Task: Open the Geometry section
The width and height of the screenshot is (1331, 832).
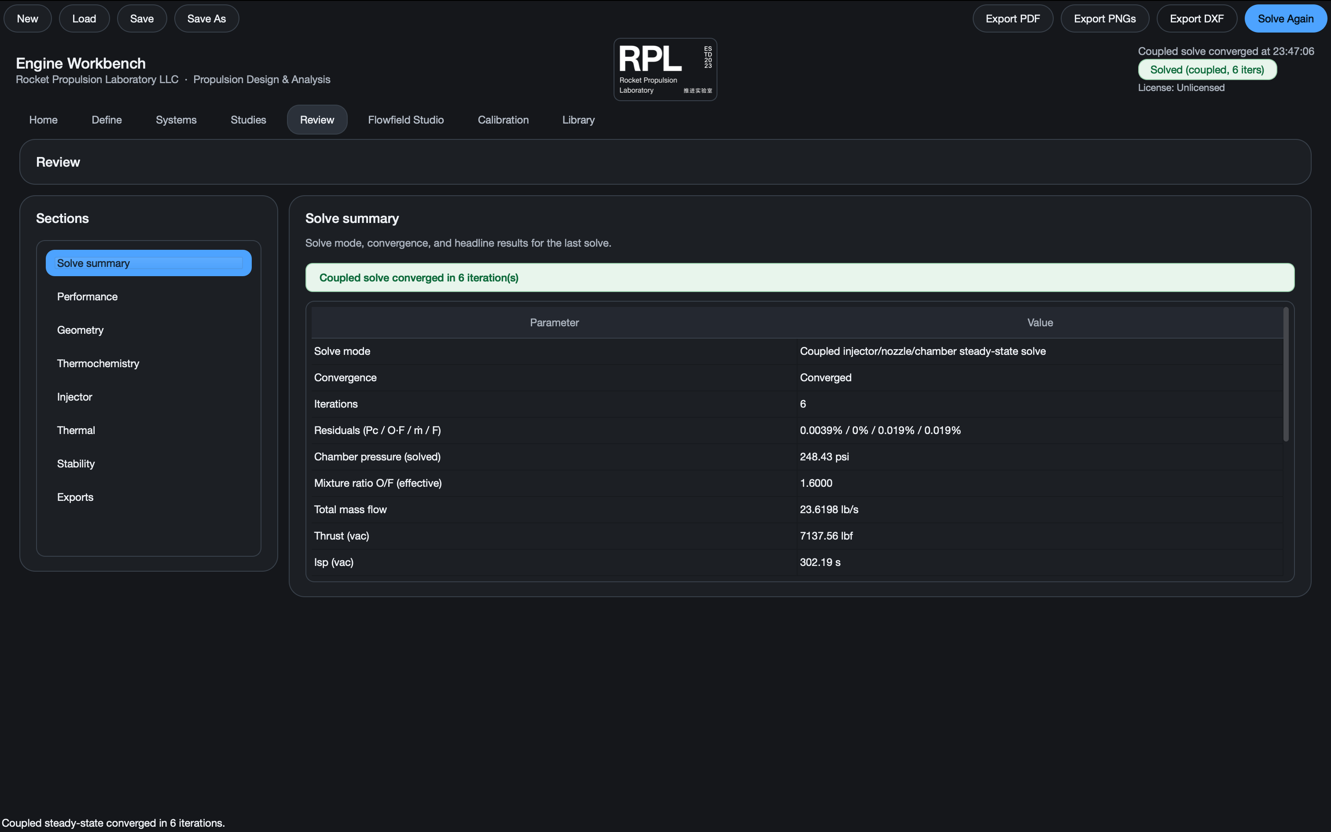Action: point(149,330)
